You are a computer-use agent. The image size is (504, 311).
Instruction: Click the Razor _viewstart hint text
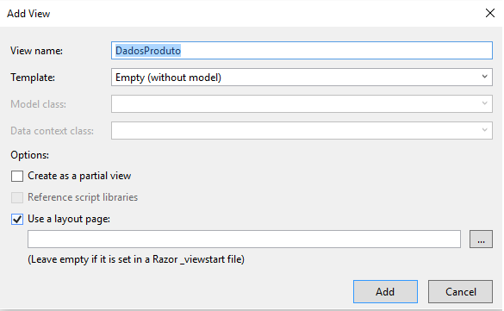(x=136, y=259)
